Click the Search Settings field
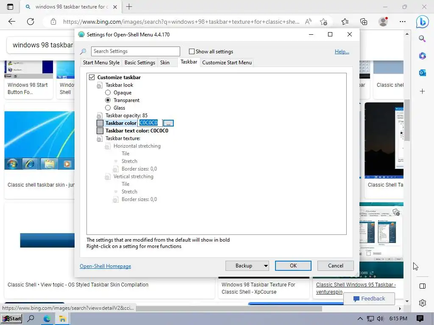 tap(135, 51)
